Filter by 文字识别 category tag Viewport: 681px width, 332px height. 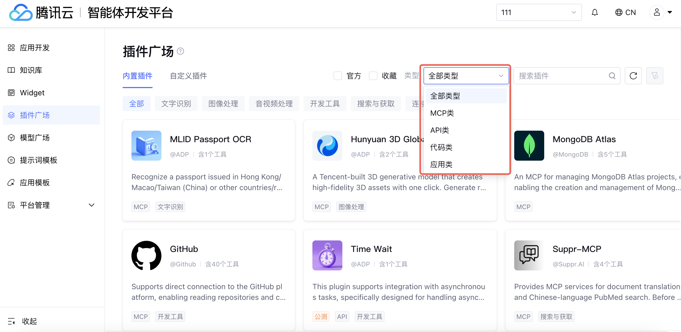(176, 104)
